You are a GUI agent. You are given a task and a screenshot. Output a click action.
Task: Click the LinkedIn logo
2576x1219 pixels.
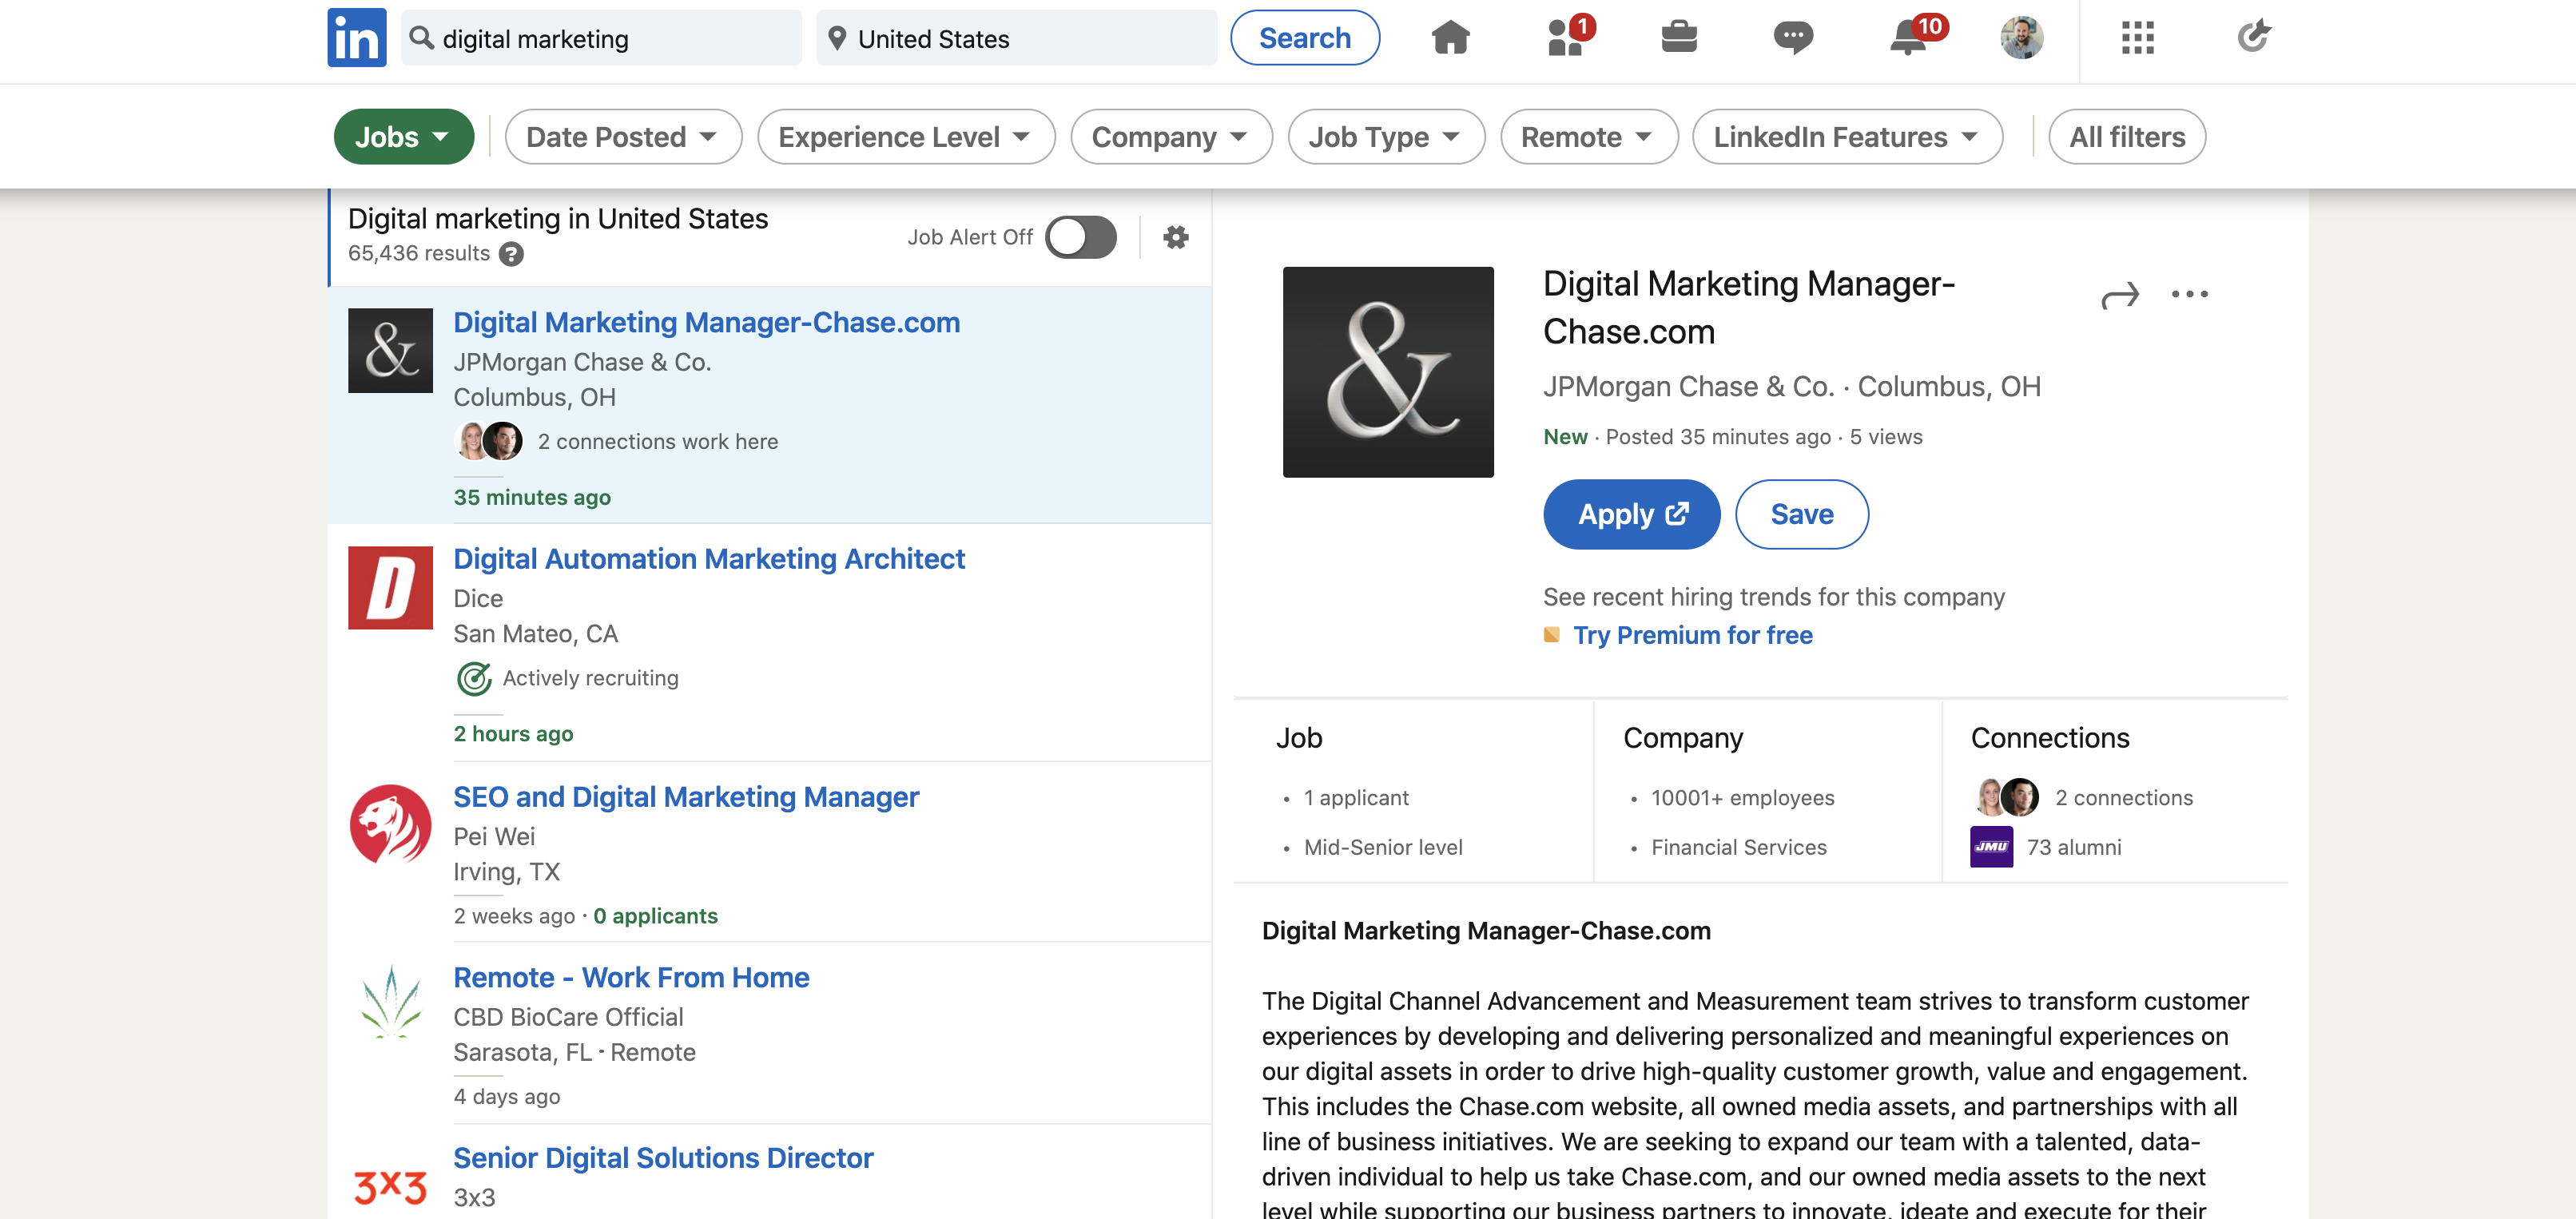(x=356, y=38)
